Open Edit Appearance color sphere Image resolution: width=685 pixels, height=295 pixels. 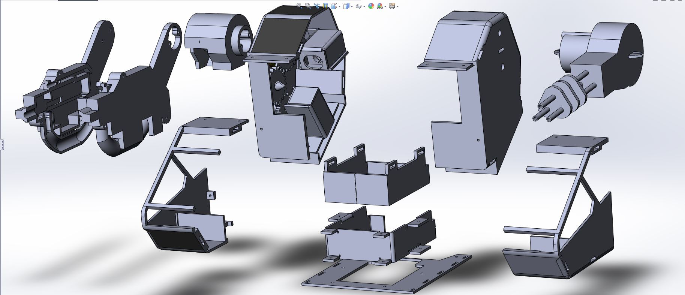coord(371,6)
